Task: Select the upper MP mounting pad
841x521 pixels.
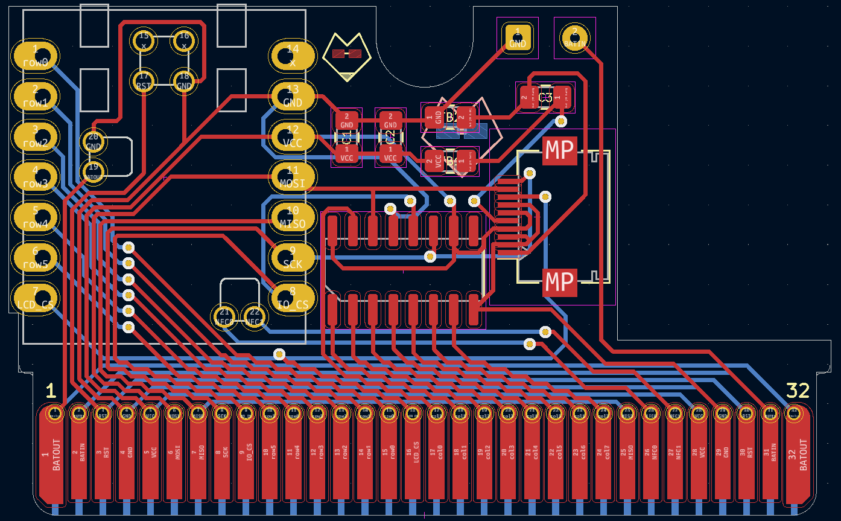Action: 560,150
